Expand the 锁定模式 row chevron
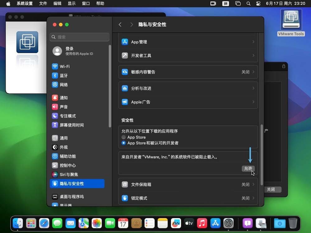The image size is (311, 233). coord(253,198)
